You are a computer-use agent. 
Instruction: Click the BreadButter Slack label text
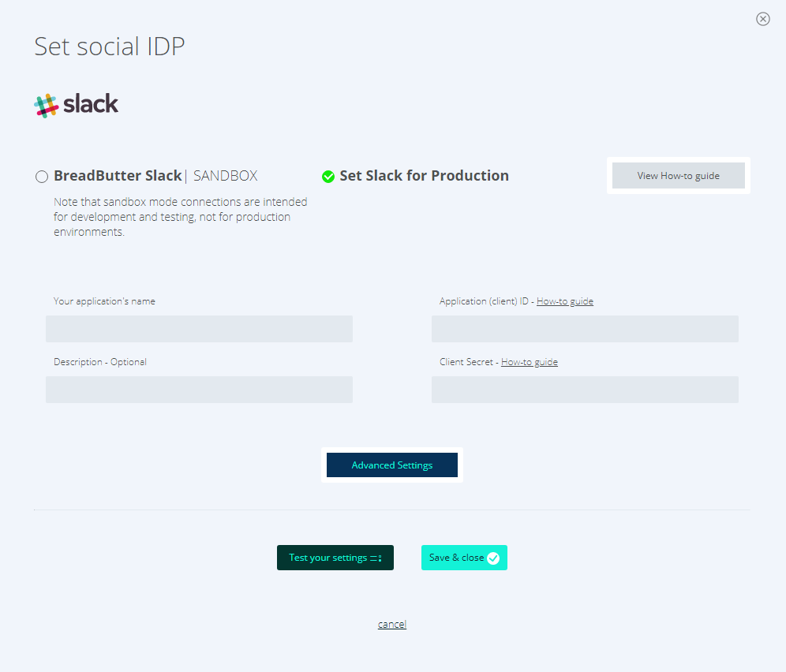pos(118,176)
